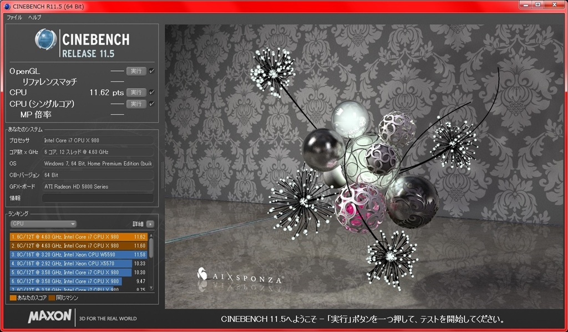Click the プロセッサ field Intel Core i7
This screenshot has height=332, width=568.
[x=98, y=140]
